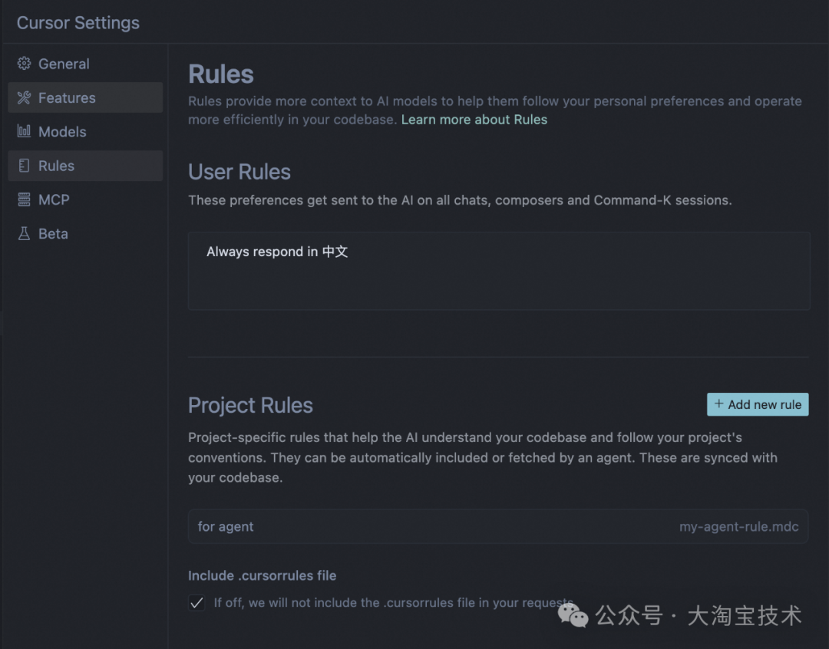Toggle the Include .cursorrules file checkbox
Viewport: 829px width, 649px height.
click(x=197, y=603)
